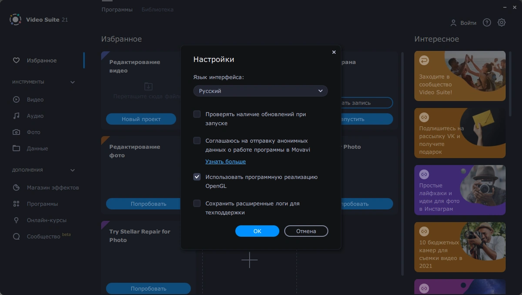Open the Избранное heart icon in sidebar
Image resolution: width=522 pixels, height=295 pixels.
coord(16,60)
